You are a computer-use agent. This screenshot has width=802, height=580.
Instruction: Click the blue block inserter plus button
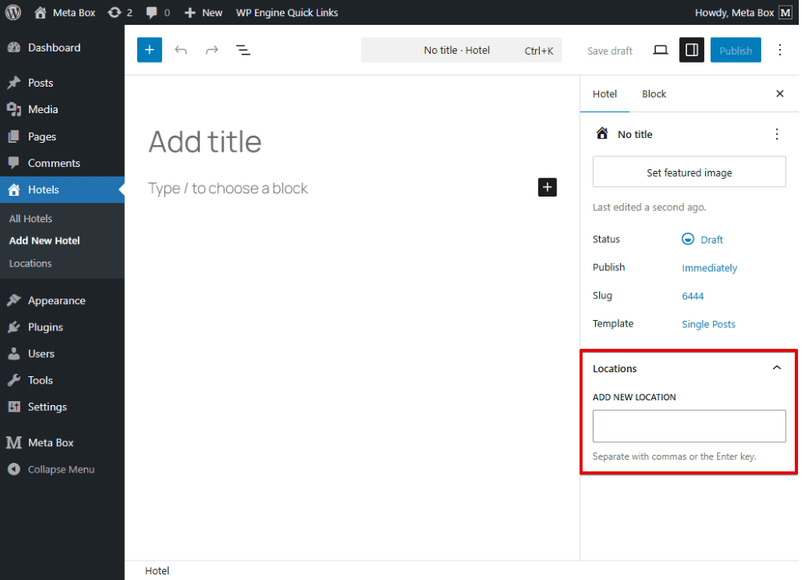[149, 50]
